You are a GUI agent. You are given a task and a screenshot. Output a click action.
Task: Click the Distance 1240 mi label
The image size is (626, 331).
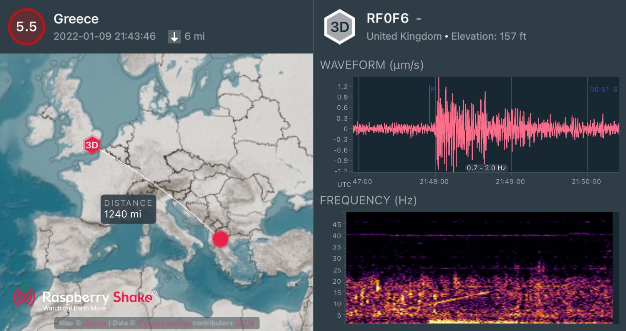coord(128,209)
